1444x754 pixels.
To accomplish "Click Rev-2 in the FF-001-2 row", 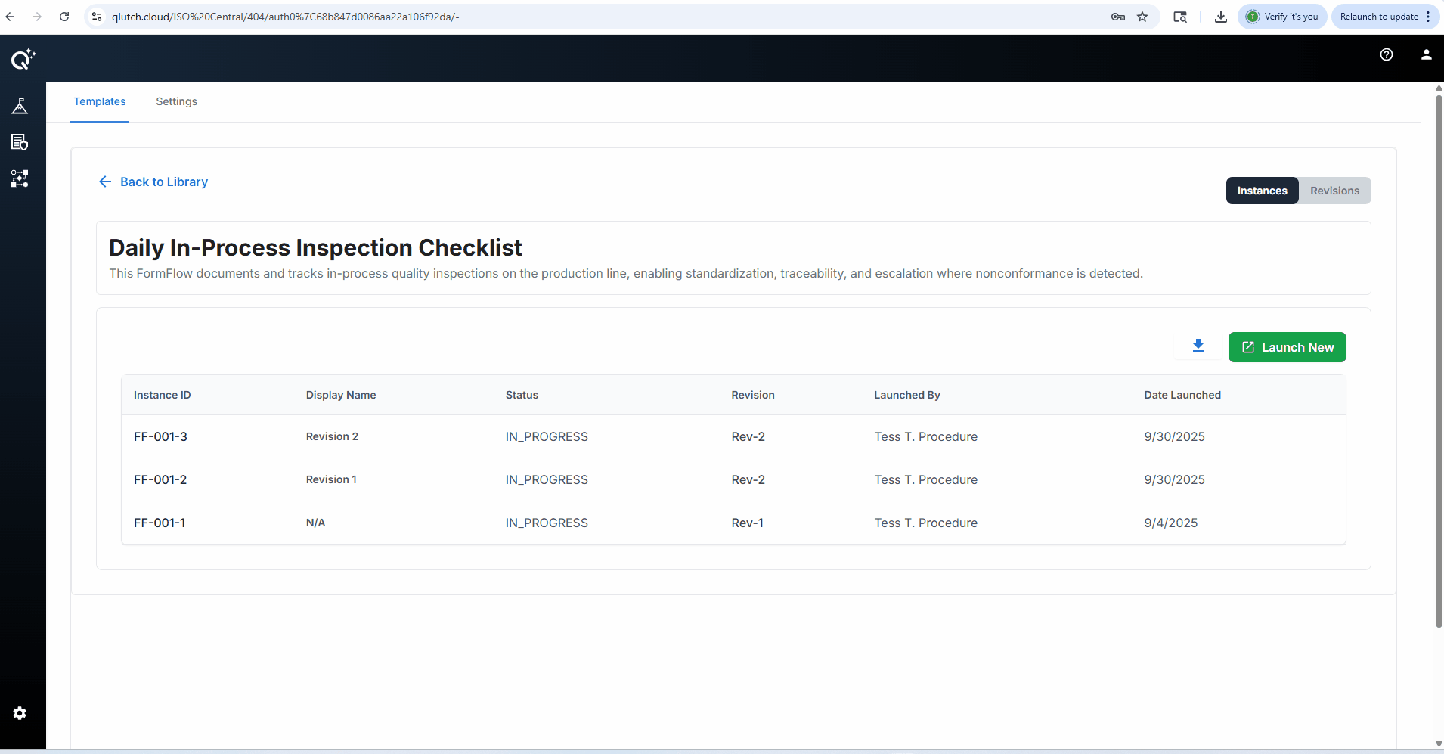I will [748, 479].
